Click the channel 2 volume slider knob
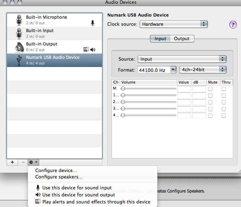 [x=123, y=102]
